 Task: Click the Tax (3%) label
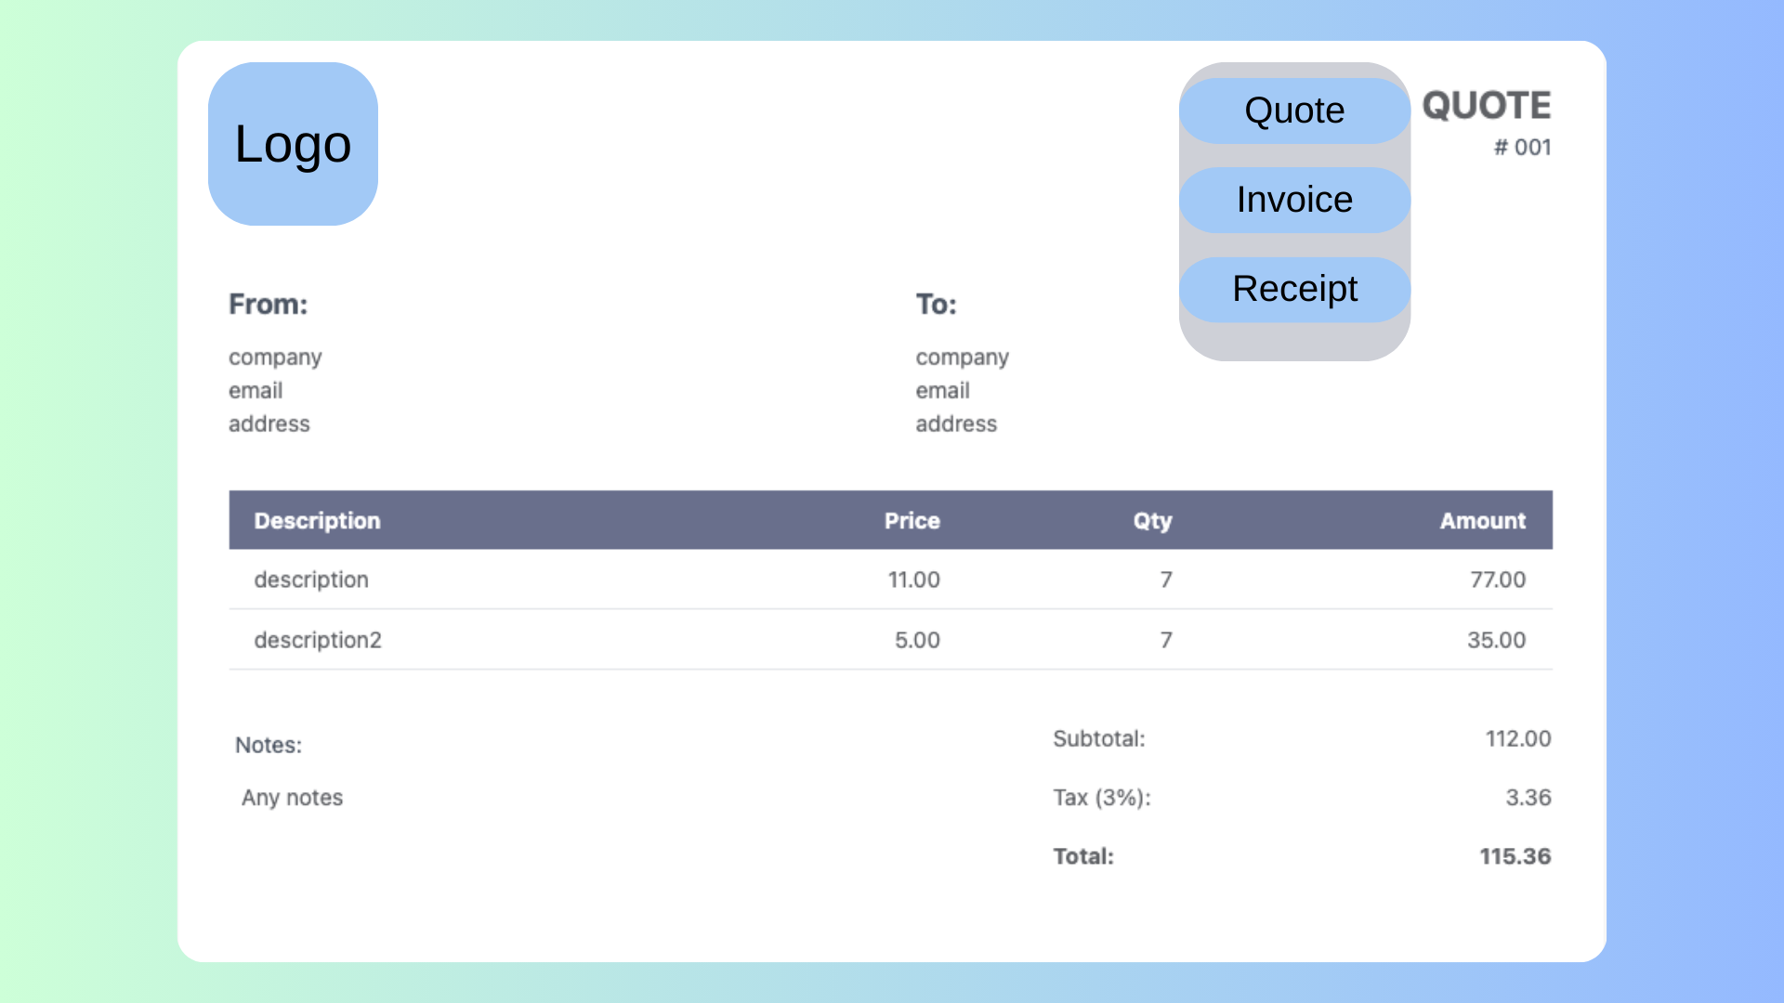click(x=1101, y=798)
